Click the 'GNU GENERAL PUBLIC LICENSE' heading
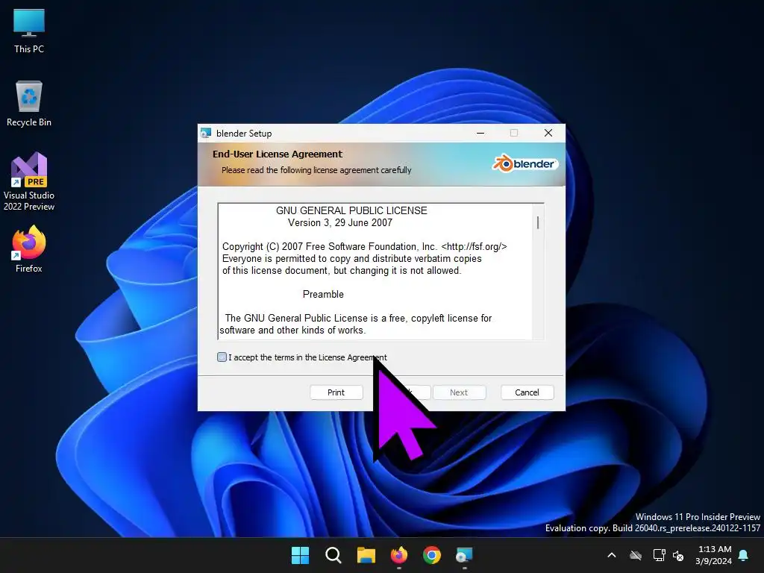Viewport: 764px width, 573px height. click(x=351, y=210)
